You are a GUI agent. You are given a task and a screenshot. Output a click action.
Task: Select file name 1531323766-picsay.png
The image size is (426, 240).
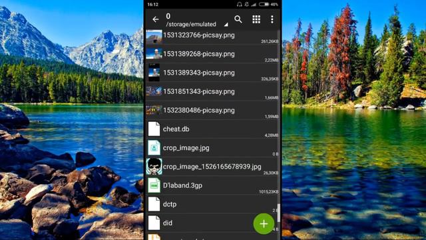tap(199, 35)
